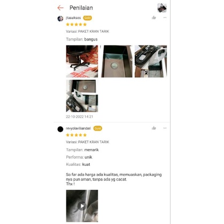View the revyolaviliandari black profile avatar

tap(60, 129)
